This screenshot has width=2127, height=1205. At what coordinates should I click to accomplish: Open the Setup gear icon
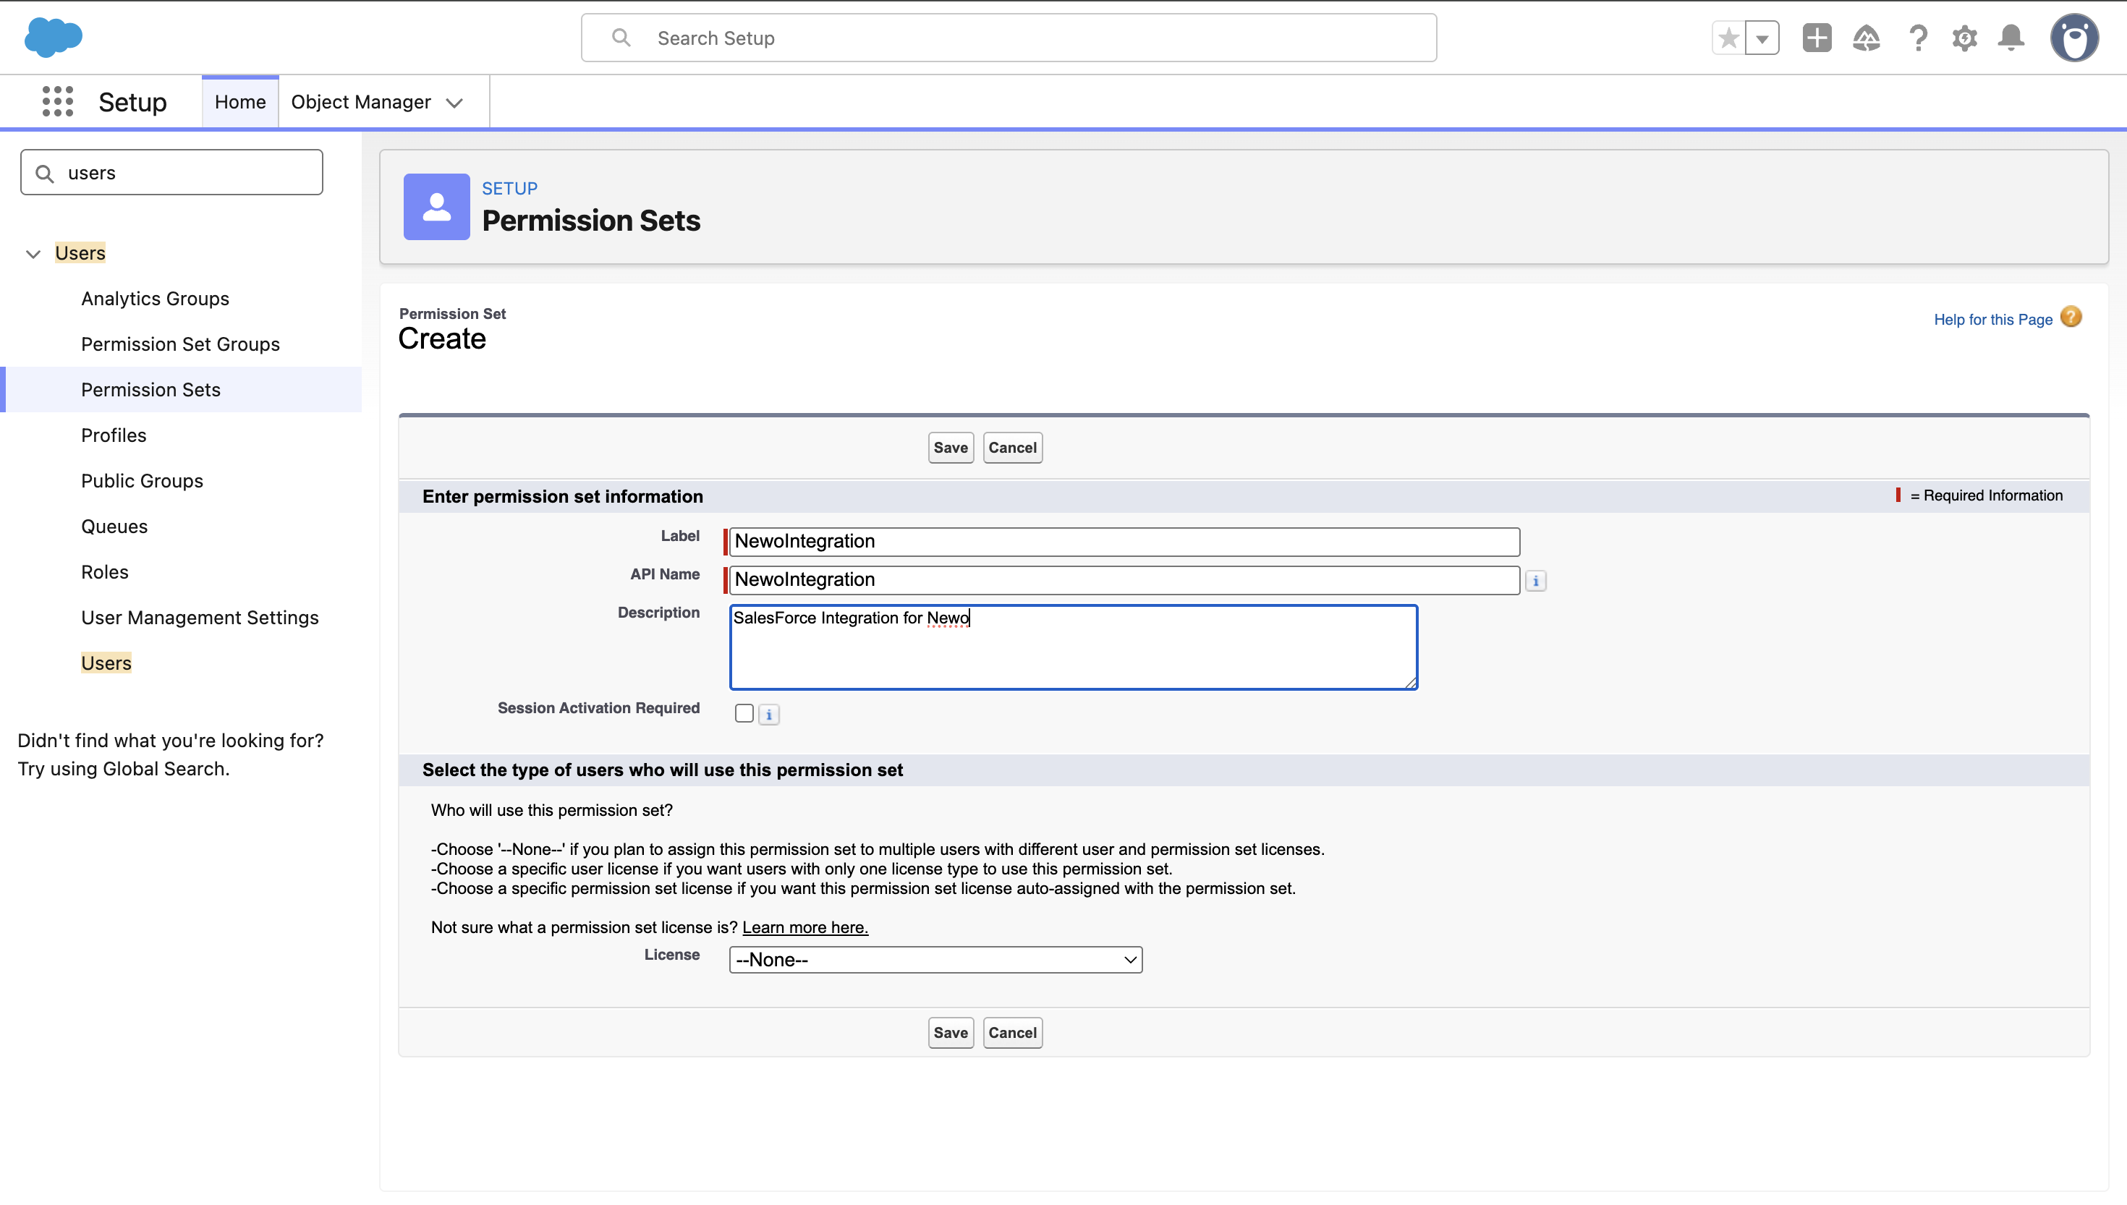(x=1964, y=38)
